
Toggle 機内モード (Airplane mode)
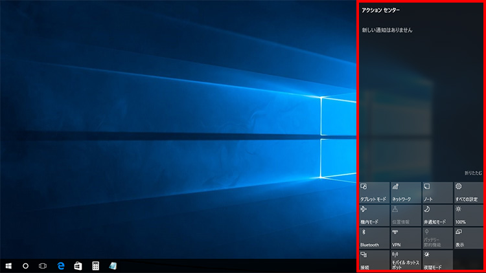coord(374,215)
